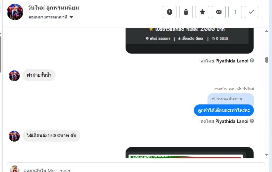Image resolution: width=272 pixels, height=172 pixels.
Task: Select the blue ลูกค้าได้เดือนละเท่าไหร่คะ message bubble
Action: [224, 110]
